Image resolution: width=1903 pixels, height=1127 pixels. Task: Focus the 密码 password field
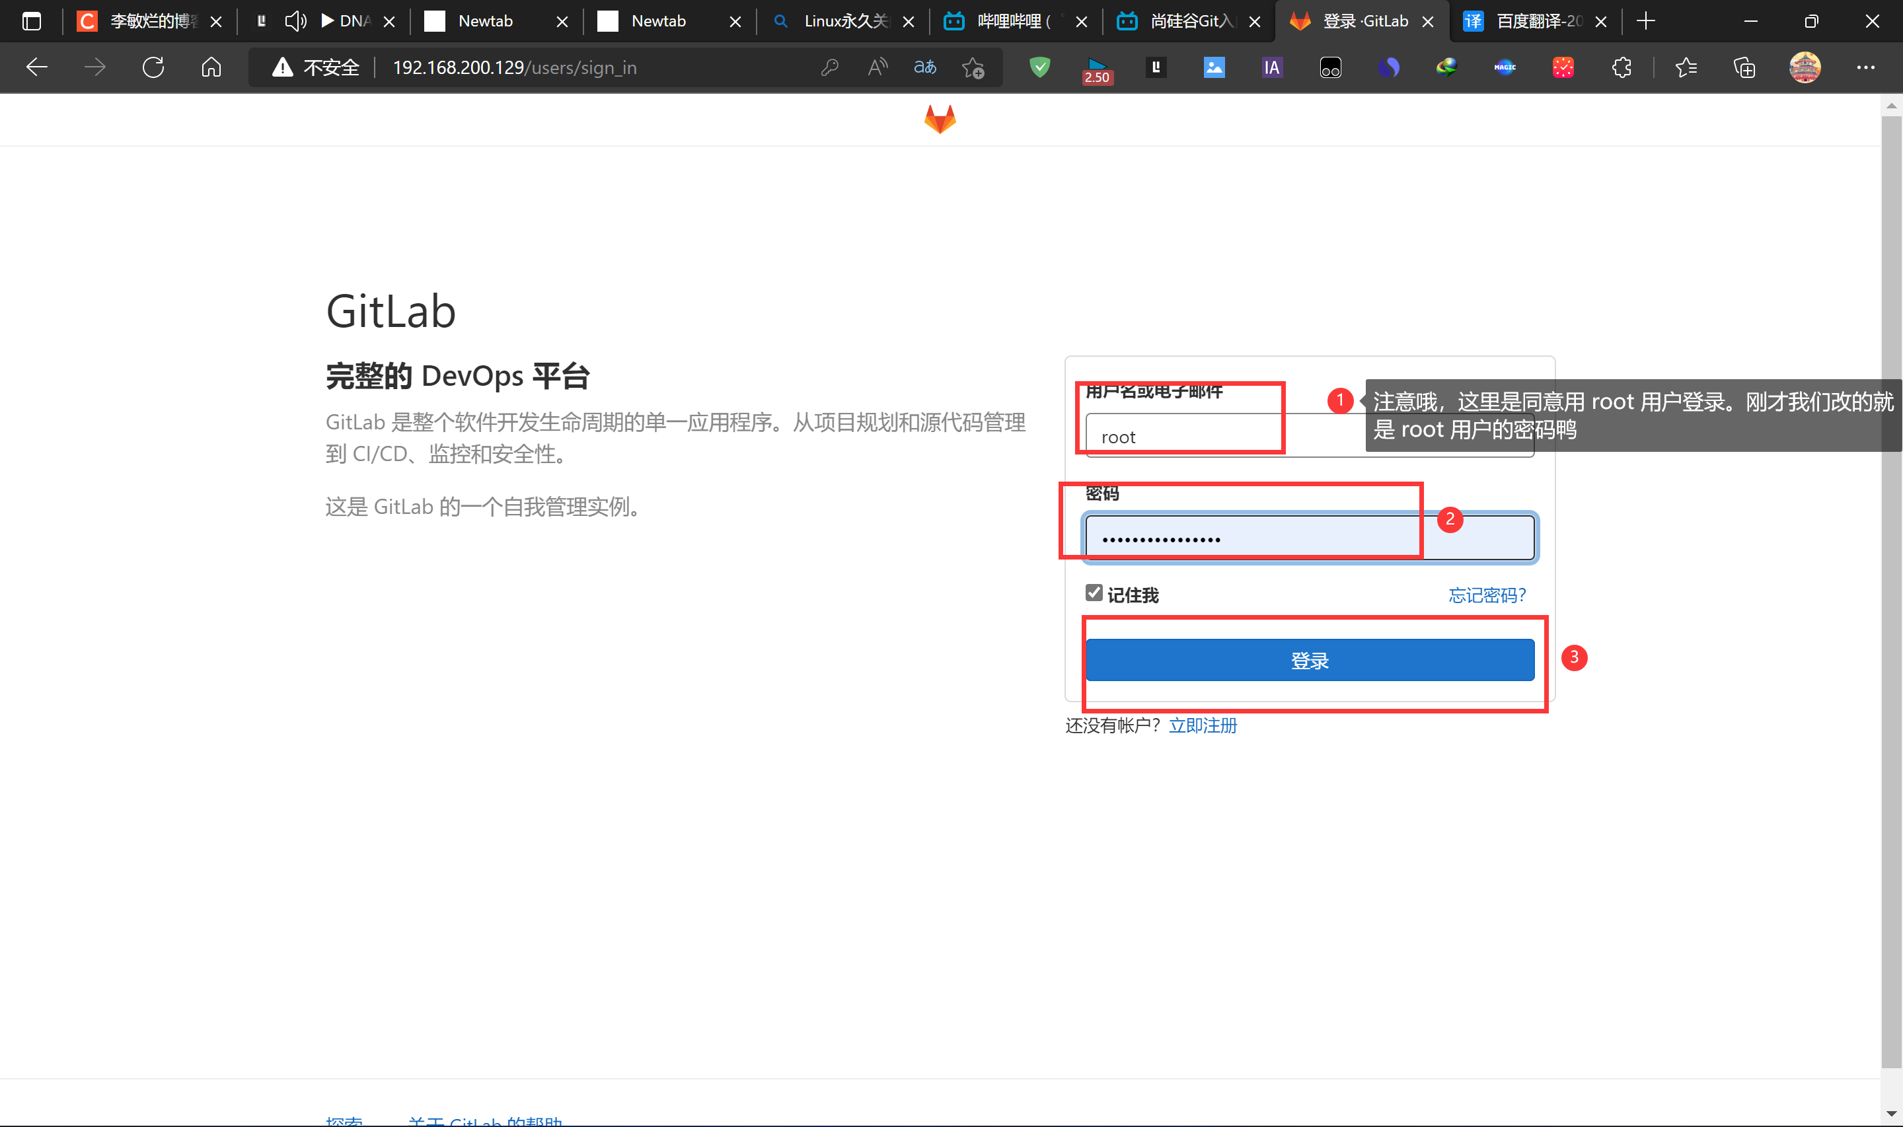tap(1310, 538)
